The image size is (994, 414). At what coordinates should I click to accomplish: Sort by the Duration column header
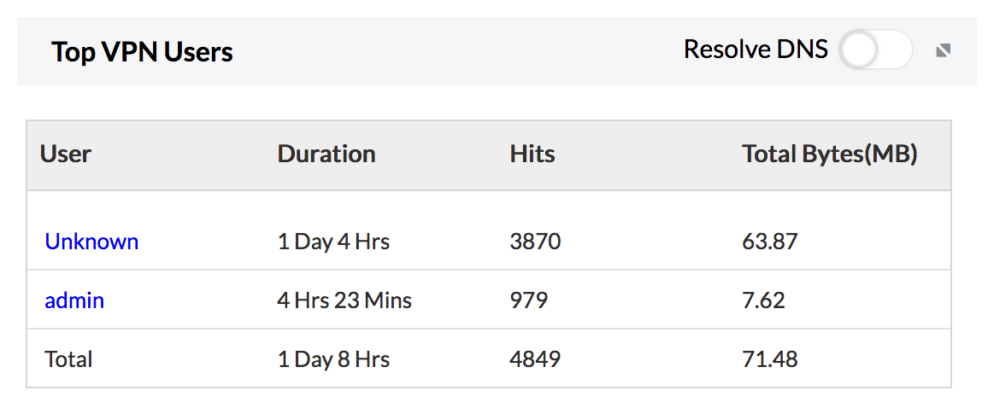[x=326, y=155]
